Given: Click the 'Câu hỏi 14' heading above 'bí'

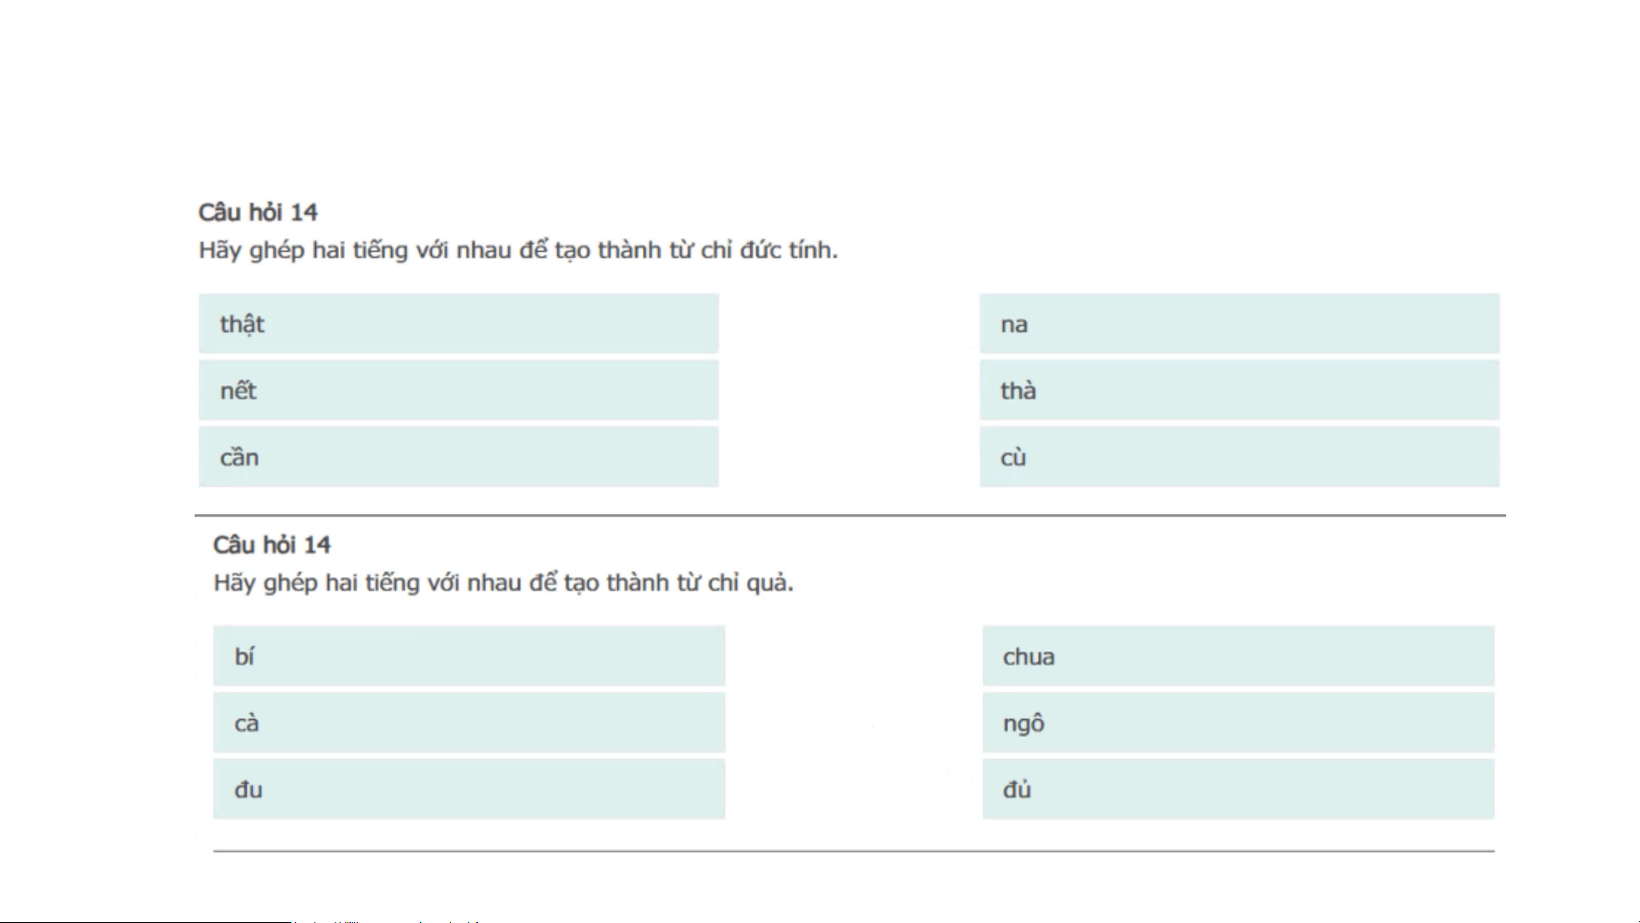Looking at the screenshot, I should click(x=271, y=545).
